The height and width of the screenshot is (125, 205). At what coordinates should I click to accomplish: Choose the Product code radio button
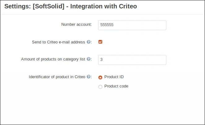(x=100, y=87)
